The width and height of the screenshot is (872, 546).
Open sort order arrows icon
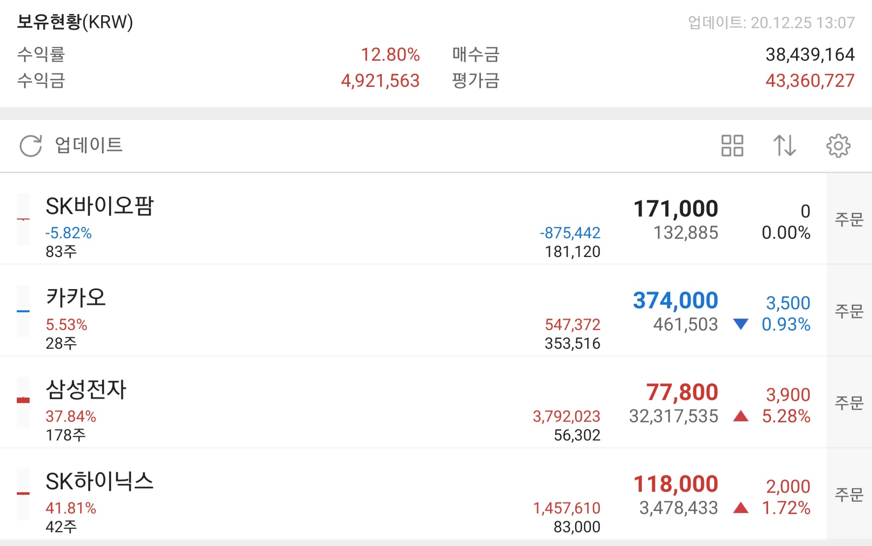click(784, 146)
